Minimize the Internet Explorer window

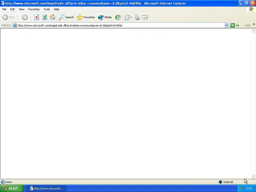coord(241,3)
